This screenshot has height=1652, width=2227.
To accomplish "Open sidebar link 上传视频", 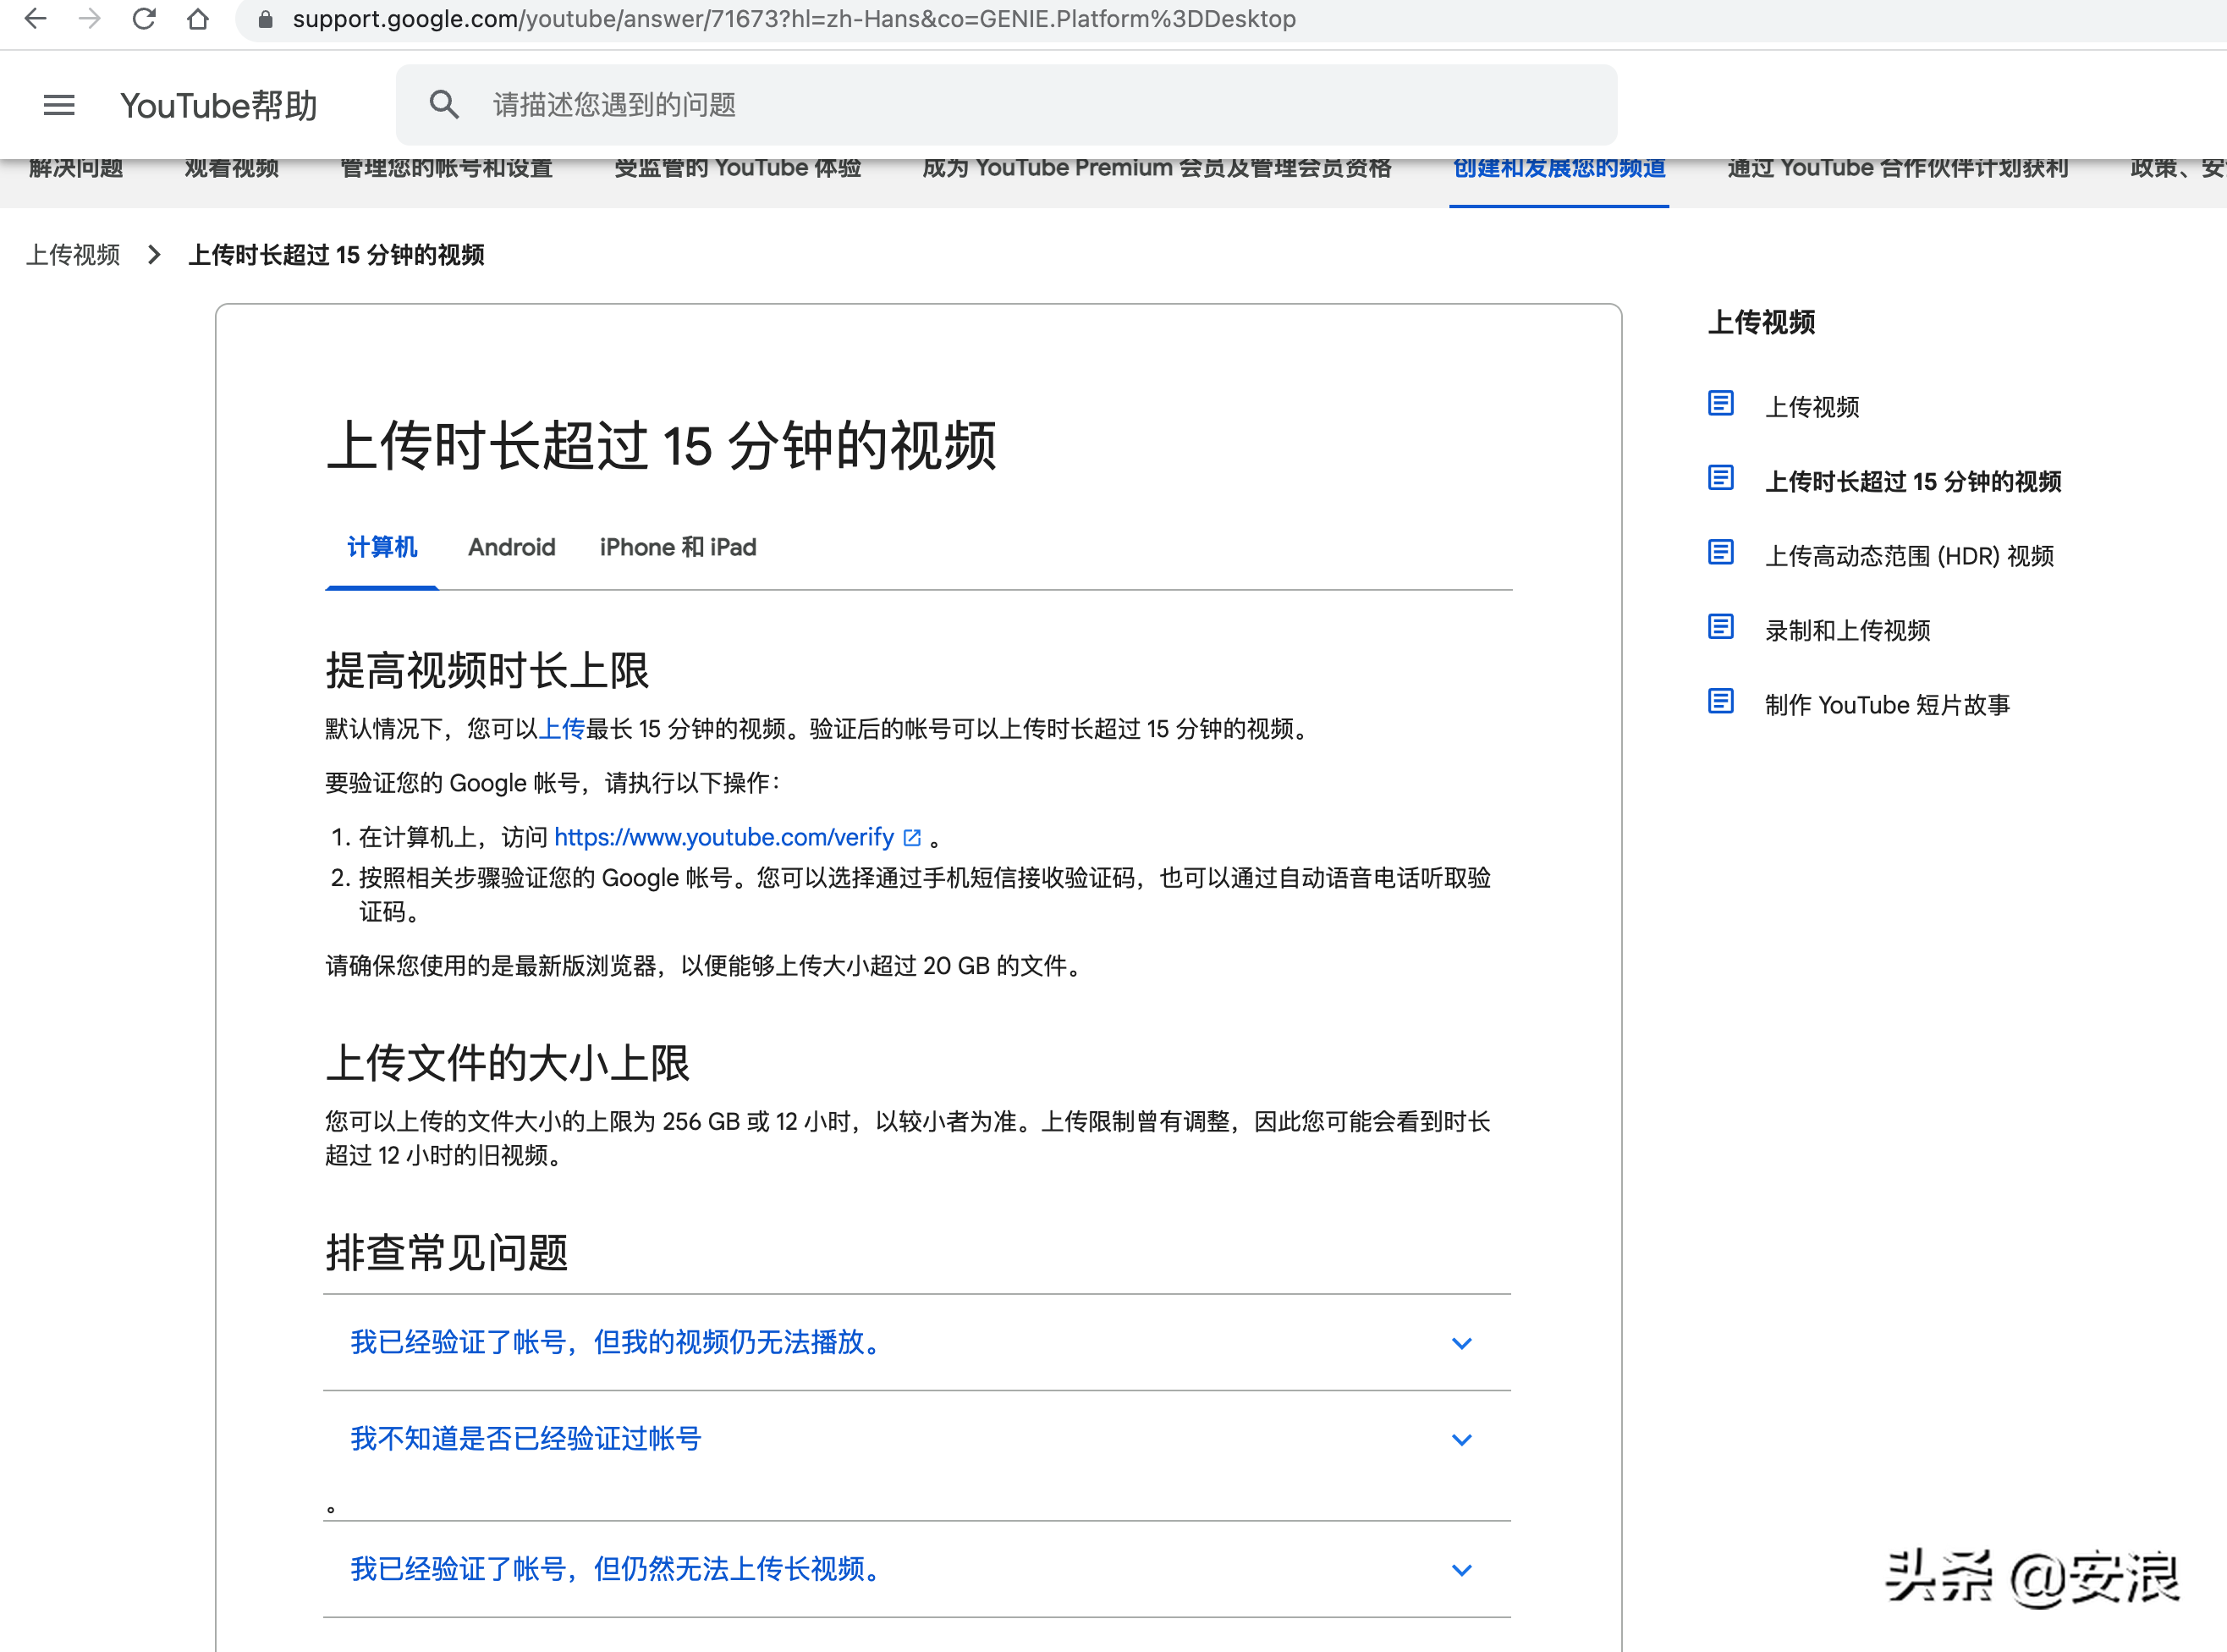I will (1812, 407).
